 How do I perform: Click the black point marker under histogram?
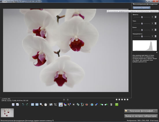point(133,52)
